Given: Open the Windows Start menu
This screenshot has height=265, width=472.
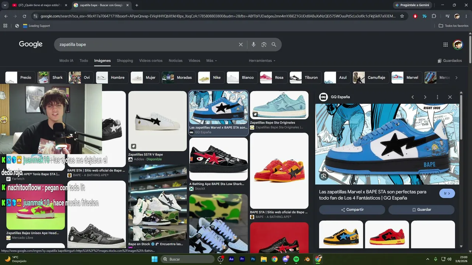Looking at the screenshot, I should 155,259.
